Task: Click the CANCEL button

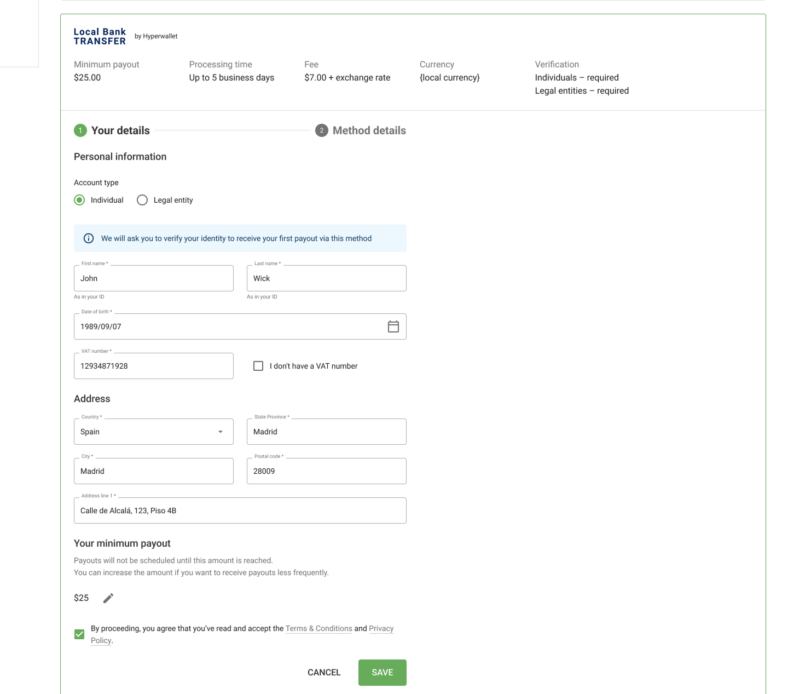Action: [323, 672]
